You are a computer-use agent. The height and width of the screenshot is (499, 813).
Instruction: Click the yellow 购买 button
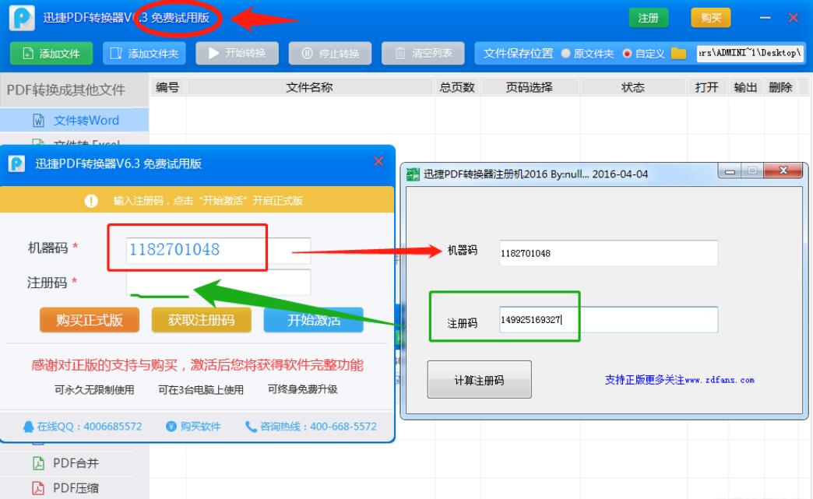711,18
